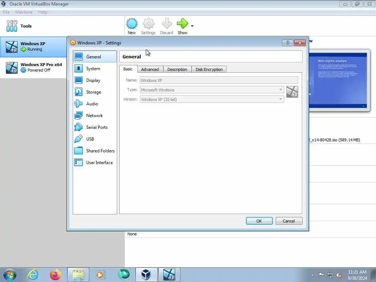376x282 pixels.
Task: Select the Windows XP running VM
Action: (33, 47)
